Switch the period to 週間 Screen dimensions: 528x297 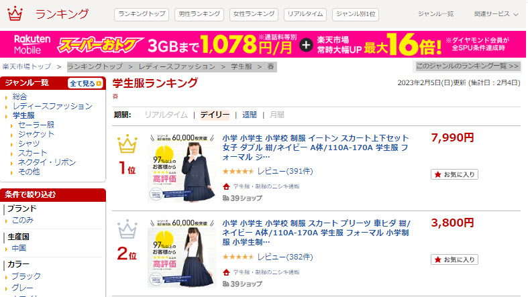coord(250,115)
